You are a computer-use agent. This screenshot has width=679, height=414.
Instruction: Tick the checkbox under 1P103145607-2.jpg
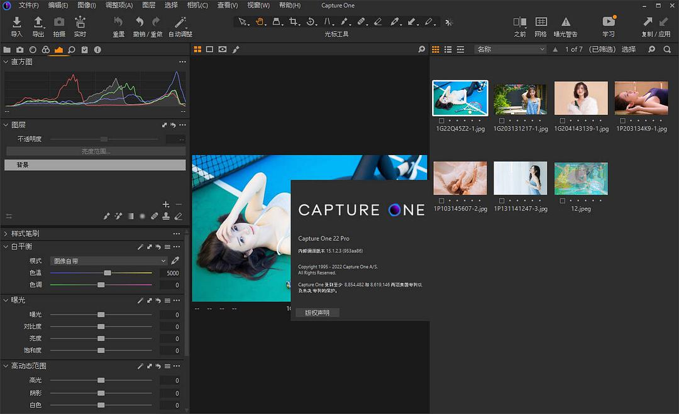[441, 201]
